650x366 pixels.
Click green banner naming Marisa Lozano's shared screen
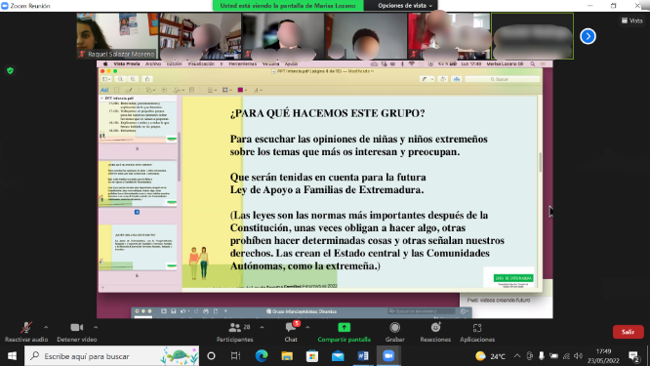click(288, 6)
